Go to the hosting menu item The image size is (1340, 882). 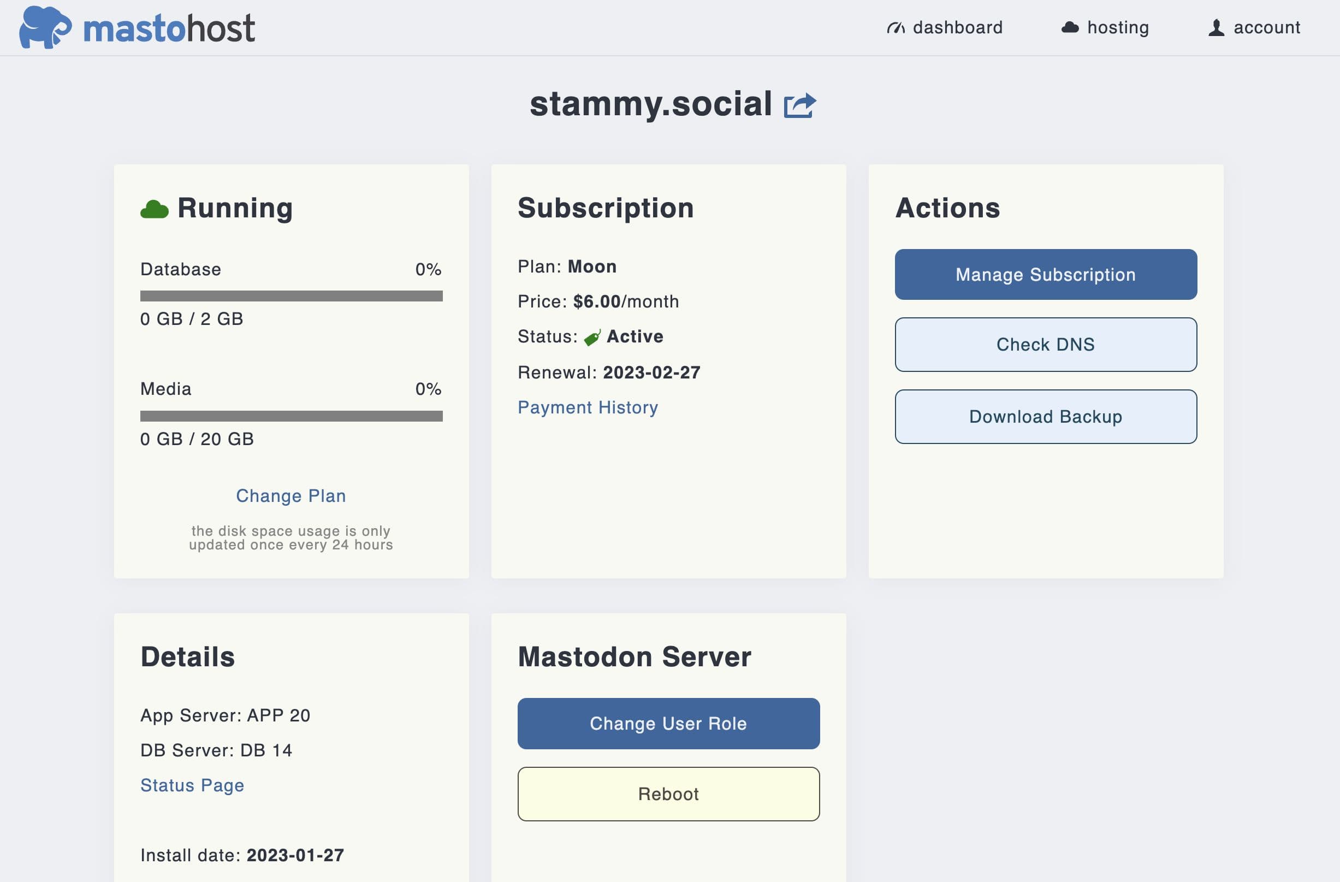click(x=1105, y=28)
